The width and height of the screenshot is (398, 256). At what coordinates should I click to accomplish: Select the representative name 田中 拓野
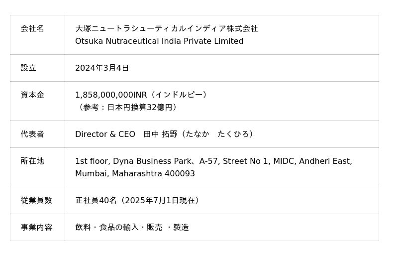(x=160, y=134)
